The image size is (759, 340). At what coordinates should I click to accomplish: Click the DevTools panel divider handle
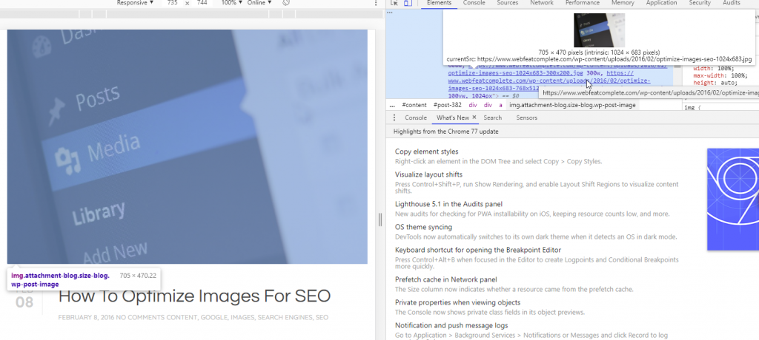(380, 220)
